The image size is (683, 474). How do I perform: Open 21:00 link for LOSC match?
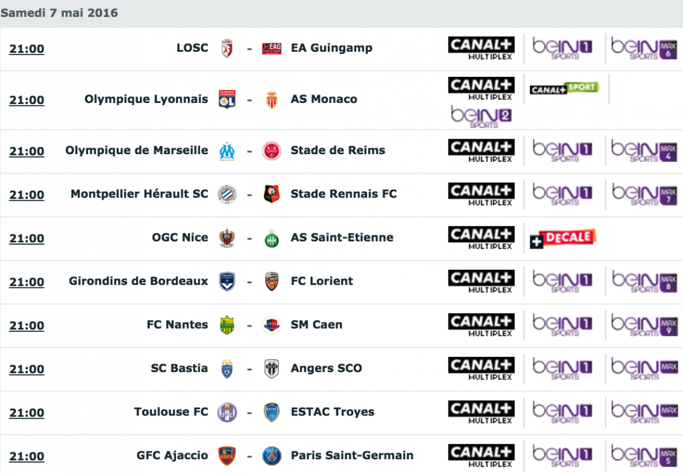pos(27,49)
